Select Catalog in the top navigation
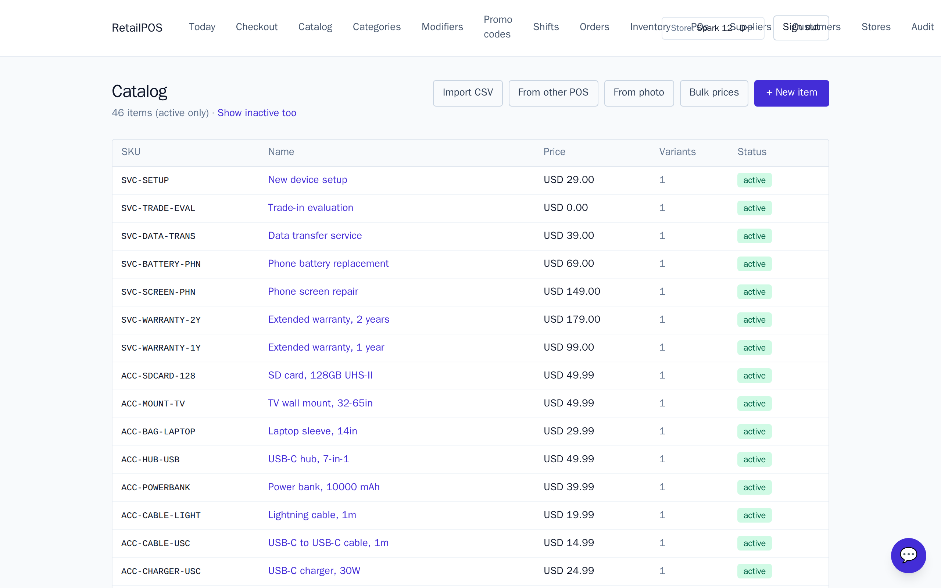Image resolution: width=941 pixels, height=588 pixels. (315, 27)
